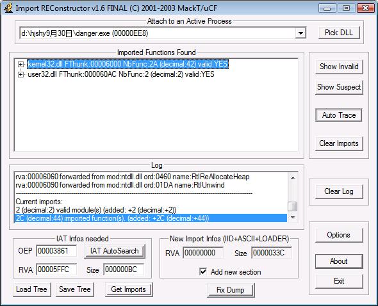Click the Save Tree button

[x=75, y=289]
